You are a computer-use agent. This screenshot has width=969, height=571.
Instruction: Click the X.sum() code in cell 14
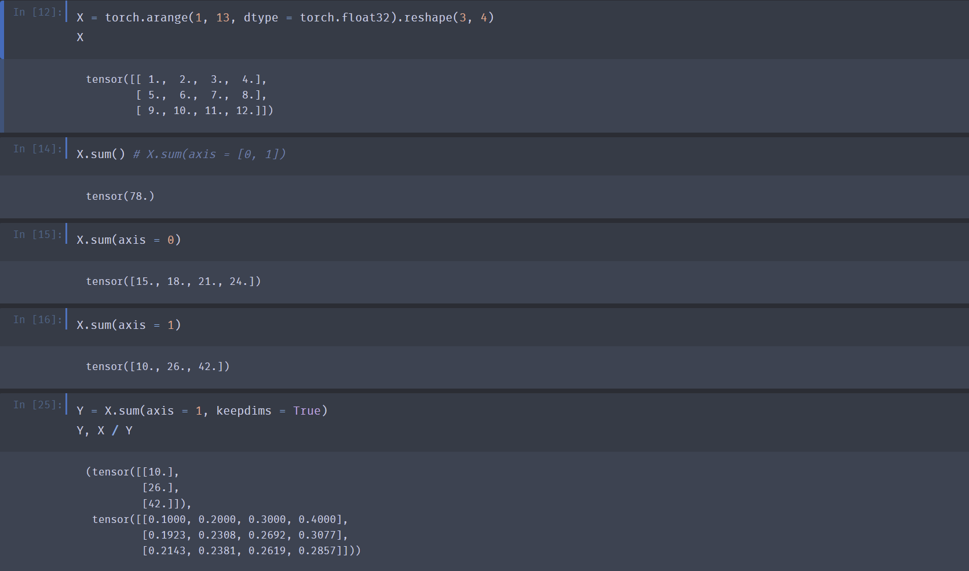[101, 155]
